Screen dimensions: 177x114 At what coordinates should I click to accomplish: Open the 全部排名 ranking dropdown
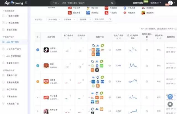point(85,19)
